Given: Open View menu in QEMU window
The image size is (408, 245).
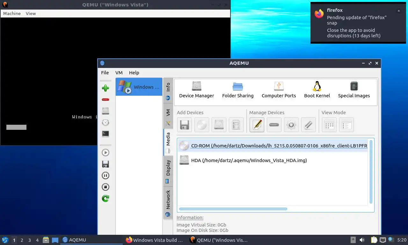Looking at the screenshot, I should click(x=31, y=13).
